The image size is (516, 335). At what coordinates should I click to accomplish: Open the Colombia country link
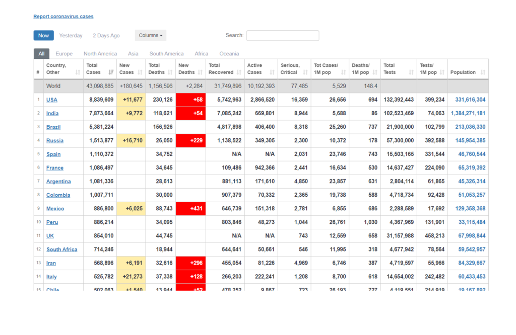(x=58, y=195)
